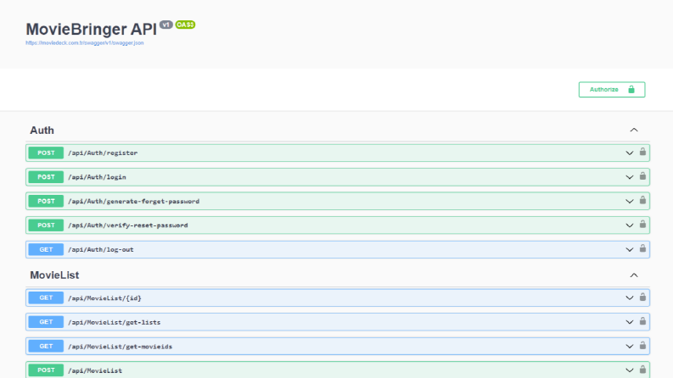Click lock icon on generate-forget-password endpoint

coord(642,200)
